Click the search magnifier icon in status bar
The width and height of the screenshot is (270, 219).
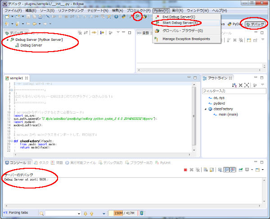tap(41, 214)
